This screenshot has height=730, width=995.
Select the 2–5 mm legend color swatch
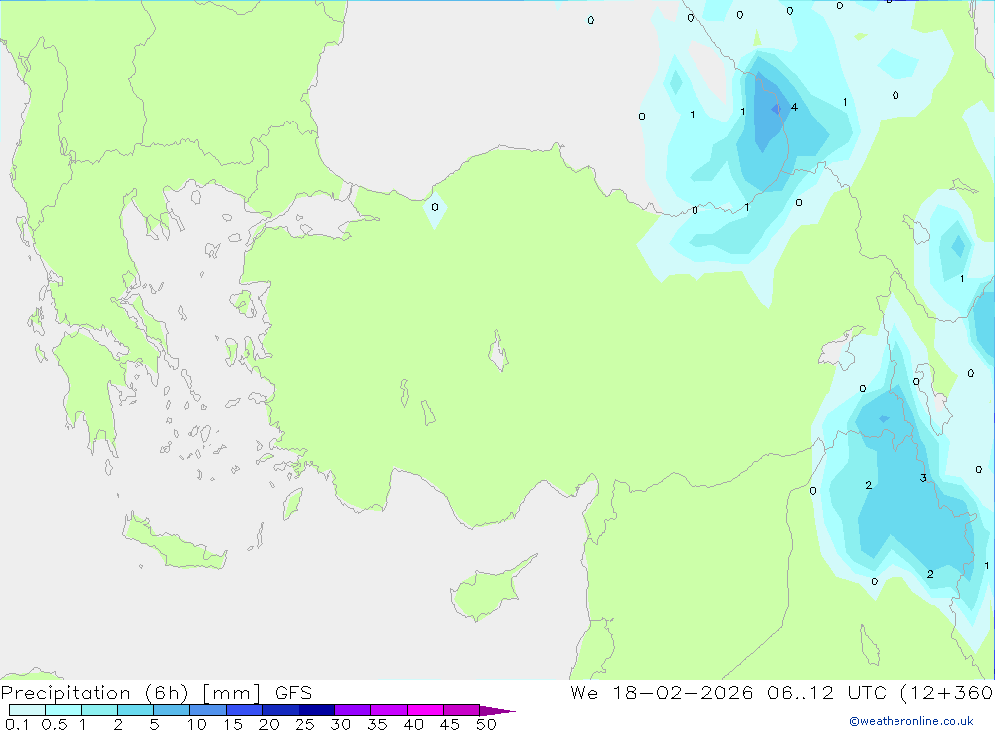(x=135, y=710)
